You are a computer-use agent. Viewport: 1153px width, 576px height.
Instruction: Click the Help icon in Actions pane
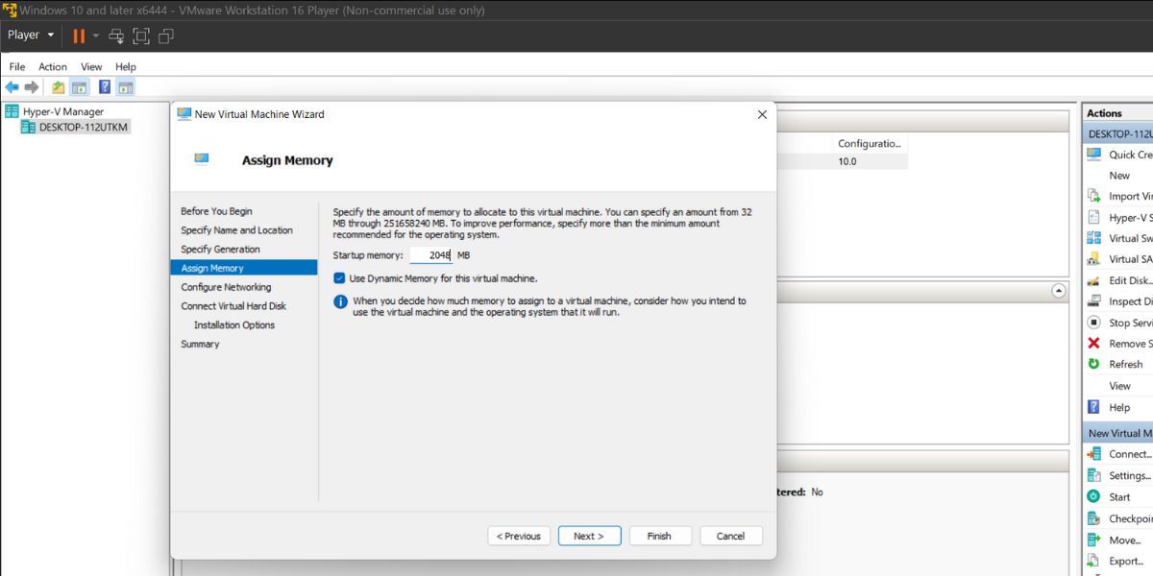1093,407
